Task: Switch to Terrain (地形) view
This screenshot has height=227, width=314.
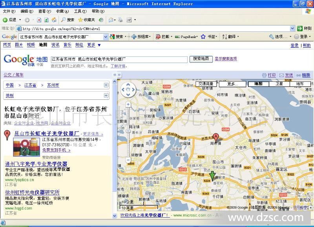Action: tap(300, 84)
